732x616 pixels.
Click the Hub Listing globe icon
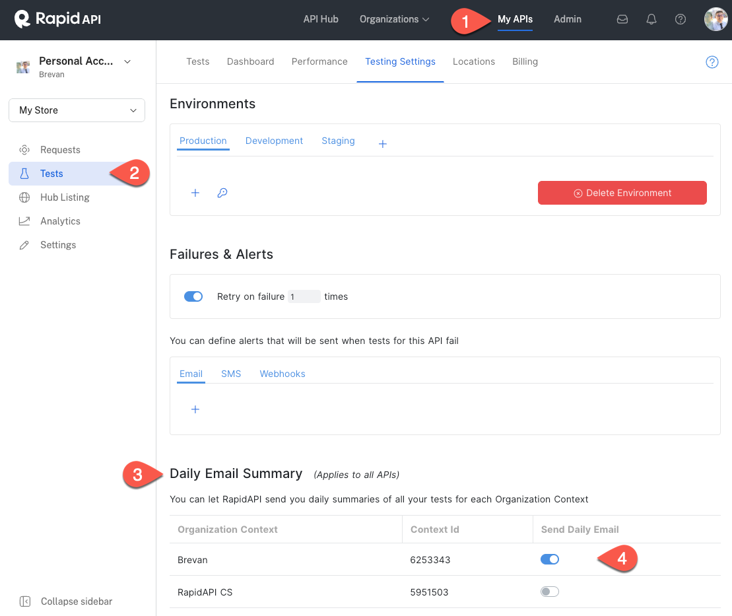pyautogui.click(x=24, y=197)
